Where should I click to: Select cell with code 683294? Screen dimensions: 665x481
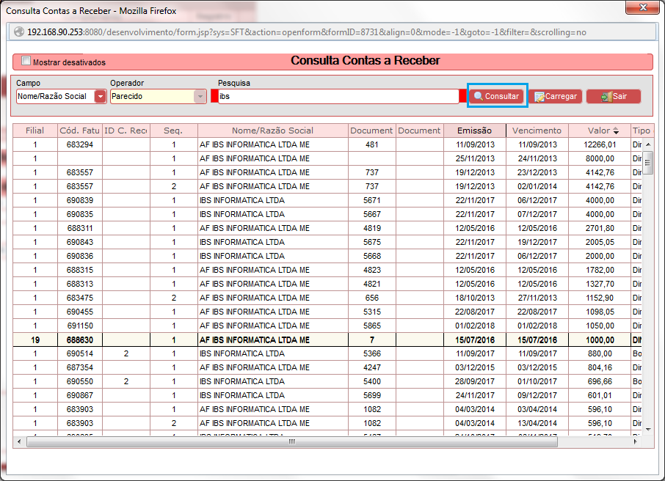80,144
